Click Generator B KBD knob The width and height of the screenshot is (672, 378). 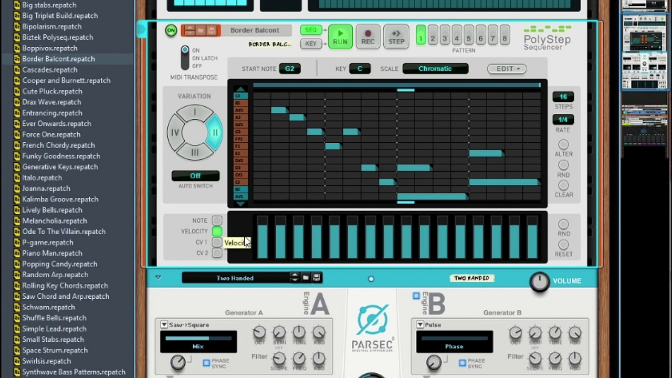pyautogui.click(x=575, y=332)
